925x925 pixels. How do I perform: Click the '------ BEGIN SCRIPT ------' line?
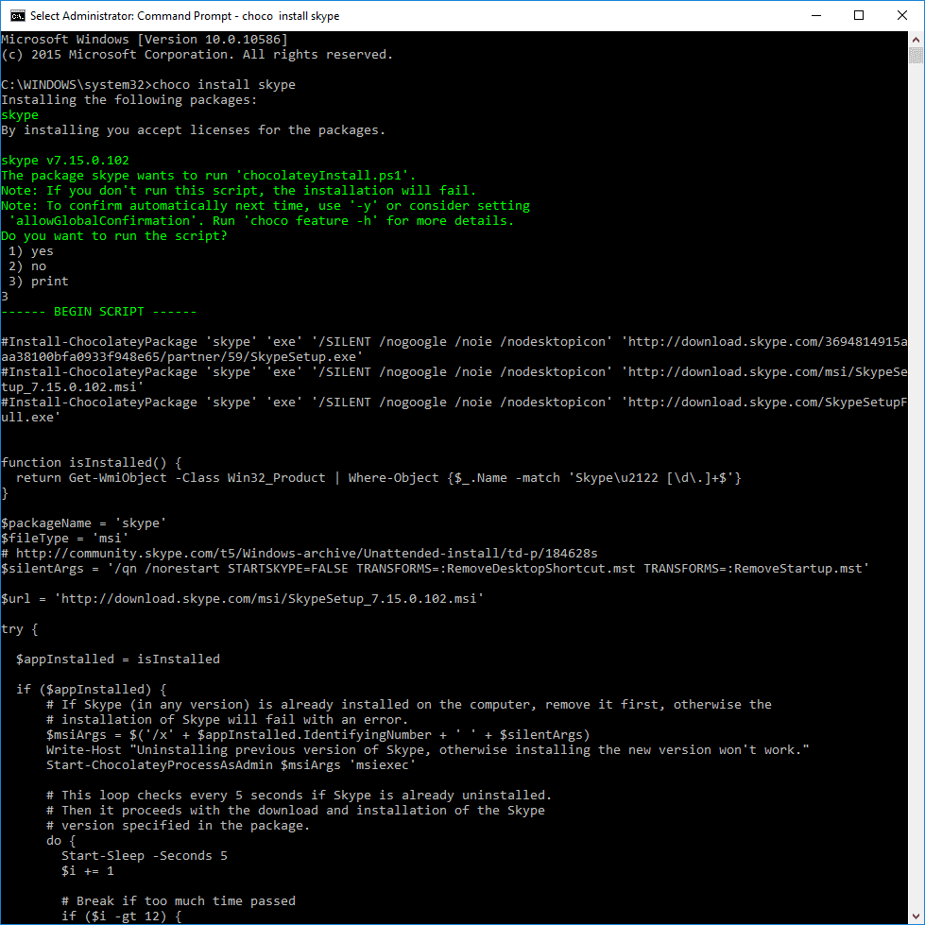98,312
